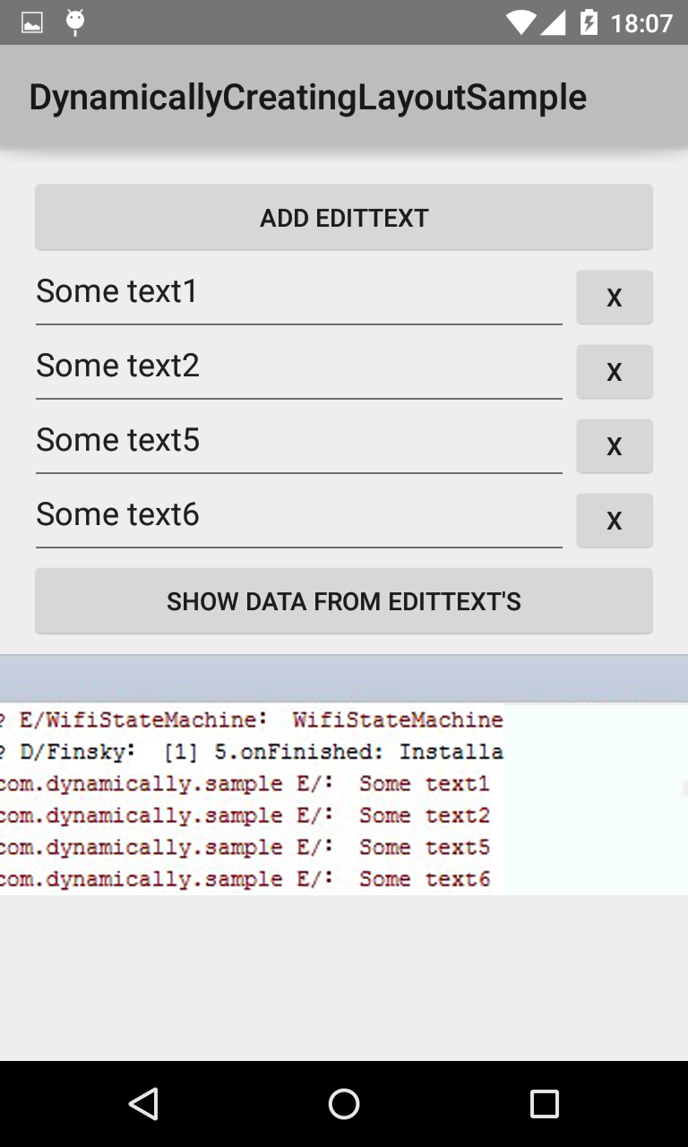Focus the Some text1 input field
Image resolution: width=688 pixels, height=1147 pixels.
pyautogui.click(x=299, y=297)
